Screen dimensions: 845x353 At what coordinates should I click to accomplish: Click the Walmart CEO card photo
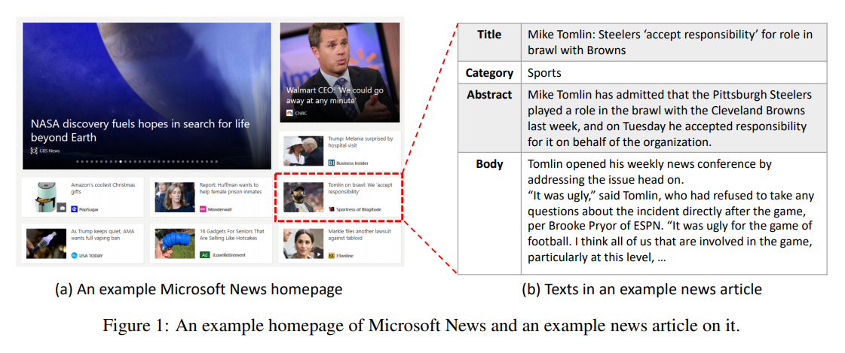[x=339, y=72]
